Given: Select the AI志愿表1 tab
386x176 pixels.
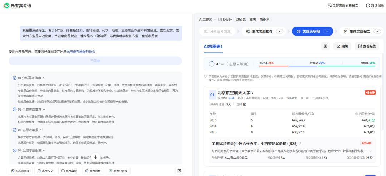Looking at the screenshot, I should pyautogui.click(x=213, y=47).
